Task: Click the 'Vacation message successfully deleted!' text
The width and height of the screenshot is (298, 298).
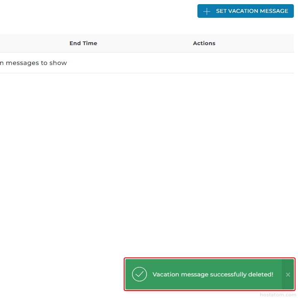Action: 213,274
